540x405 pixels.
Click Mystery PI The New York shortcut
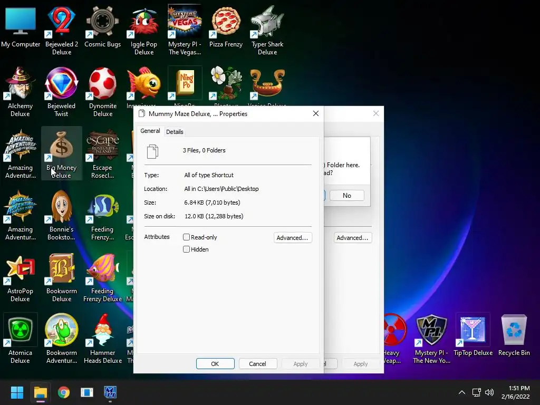coord(431,339)
